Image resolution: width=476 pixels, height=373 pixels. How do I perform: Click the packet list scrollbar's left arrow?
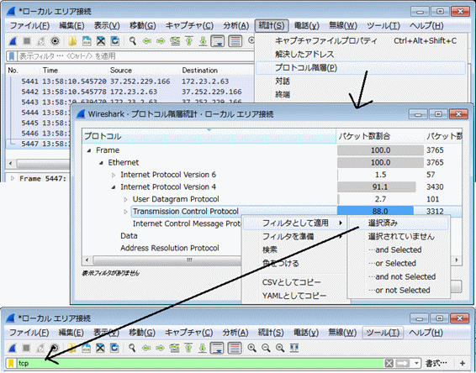[11, 164]
